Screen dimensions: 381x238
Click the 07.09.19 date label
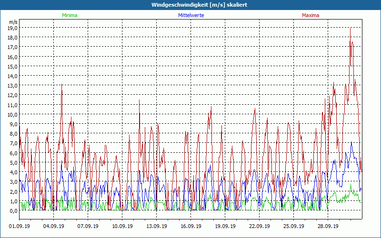88,226
